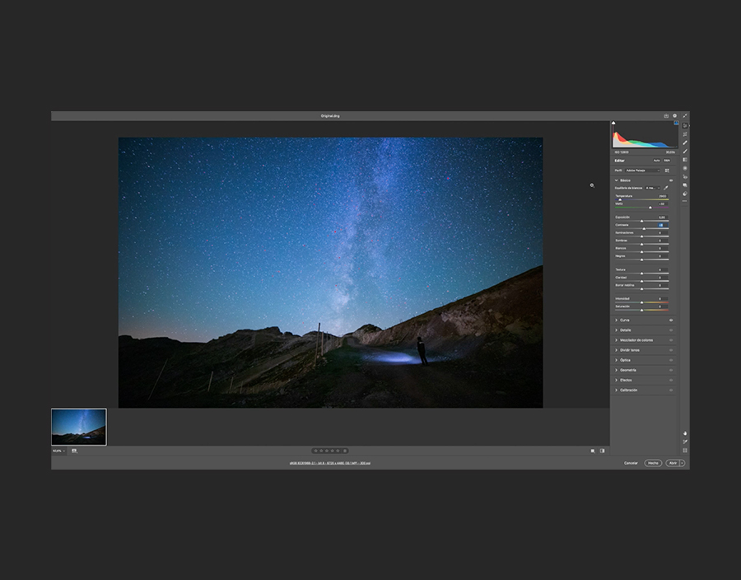The height and width of the screenshot is (580, 741).
Task: Click the Cancelar button
Action: point(631,463)
